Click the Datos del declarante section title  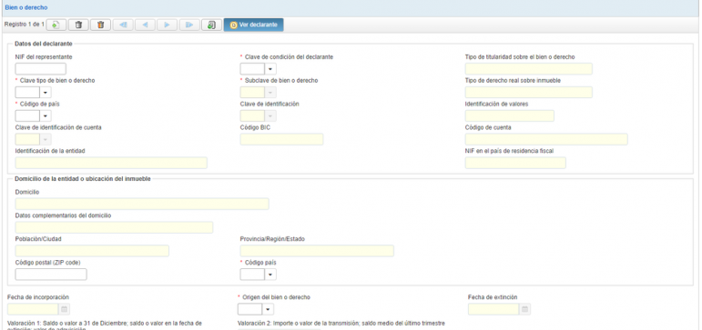(x=44, y=44)
